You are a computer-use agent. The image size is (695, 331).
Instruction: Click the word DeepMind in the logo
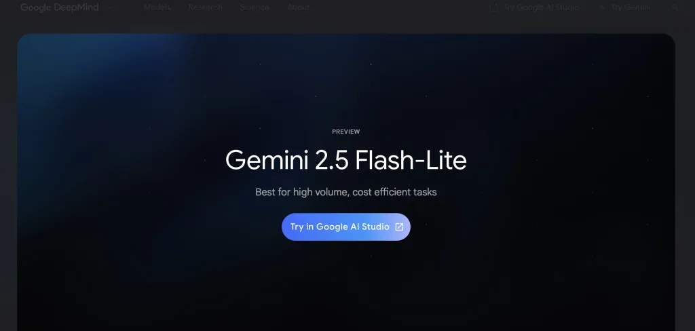click(x=76, y=7)
